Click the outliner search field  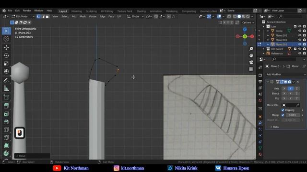coord(290,16)
